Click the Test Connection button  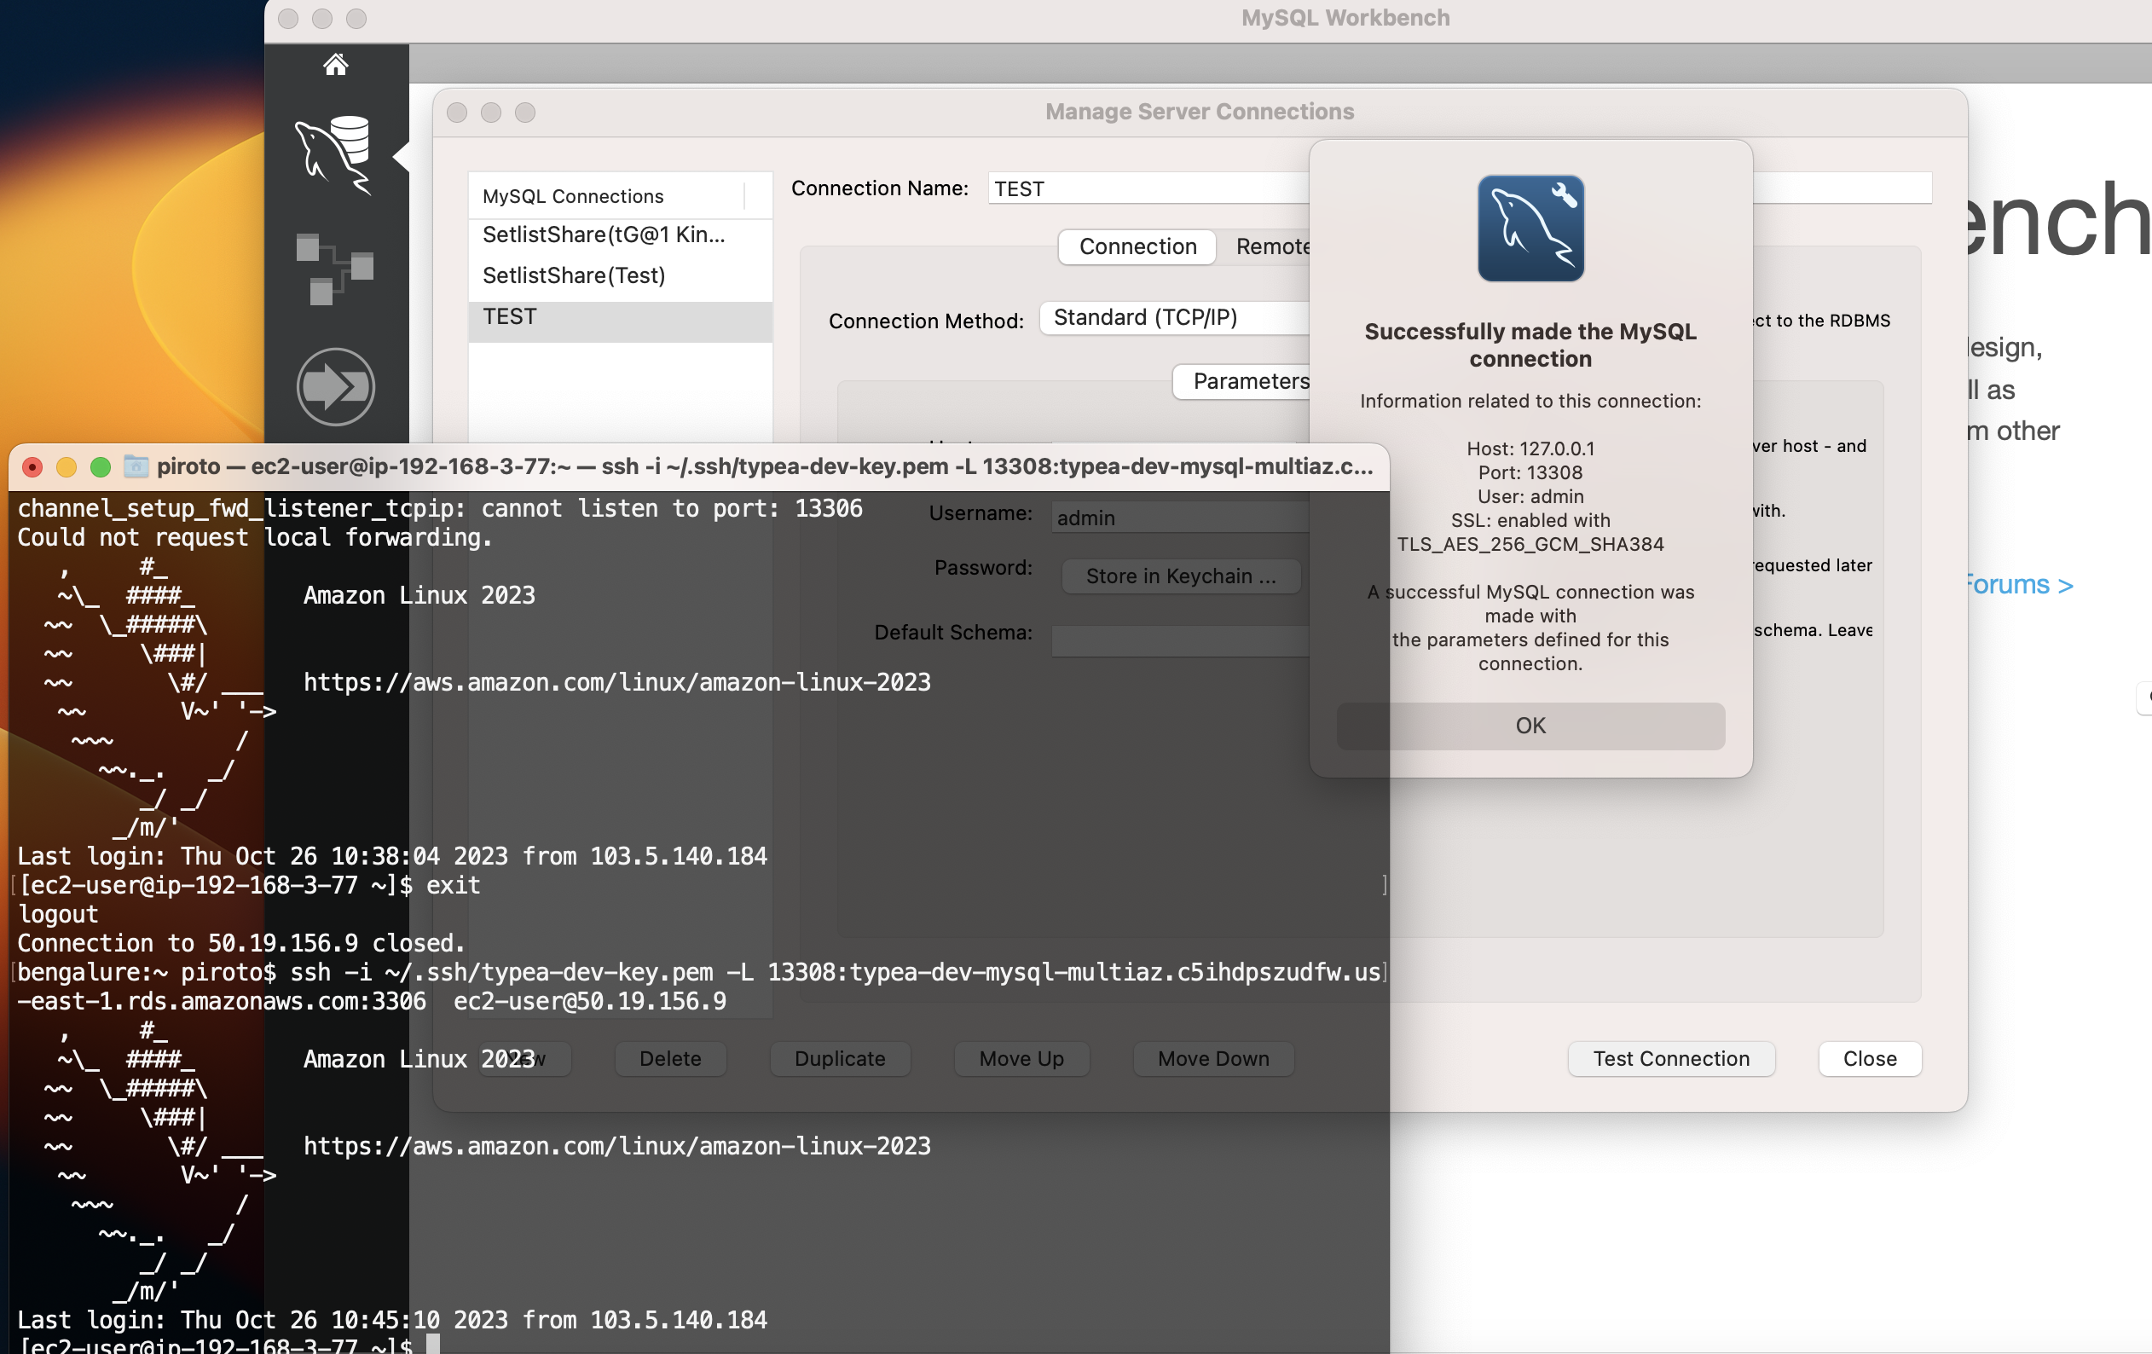pos(1670,1058)
